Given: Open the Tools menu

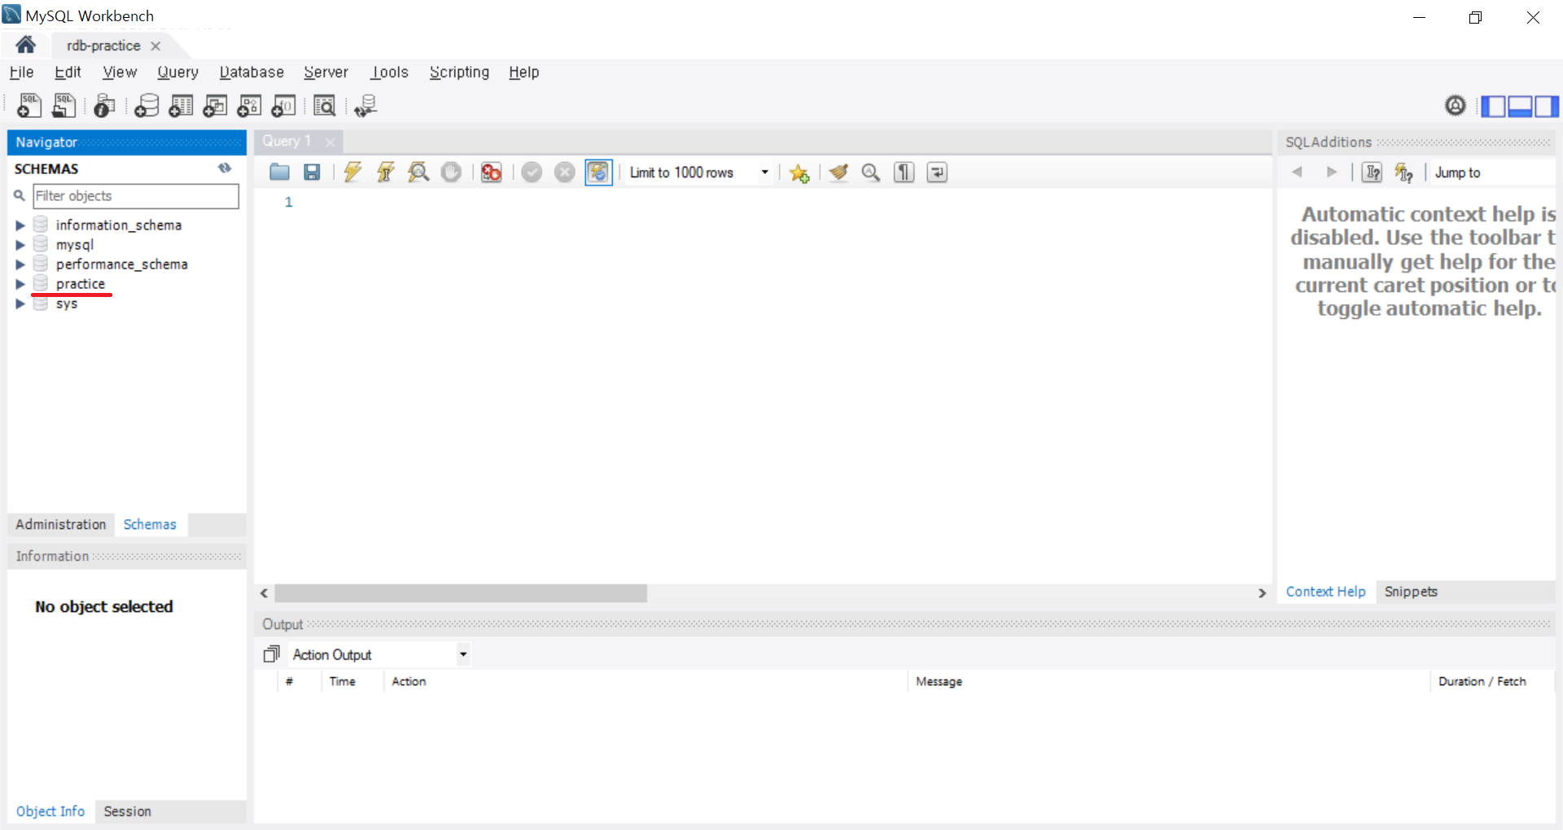Looking at the screenshot, I should [389, 72].
